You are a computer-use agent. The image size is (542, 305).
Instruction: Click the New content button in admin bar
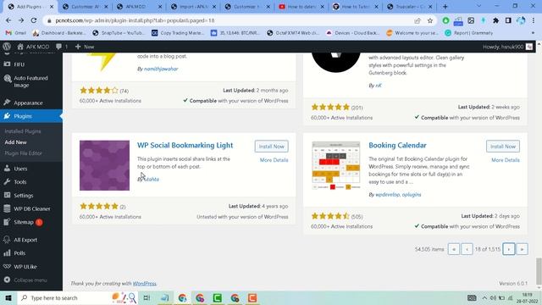[x=85, y=47]
